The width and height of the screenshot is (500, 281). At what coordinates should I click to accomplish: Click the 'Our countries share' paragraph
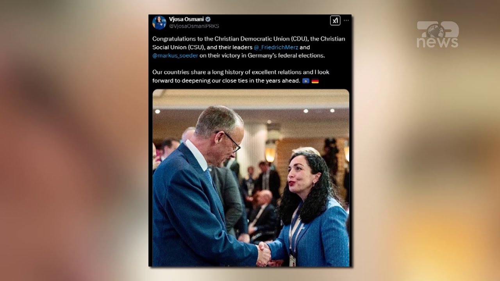(241, 76)
